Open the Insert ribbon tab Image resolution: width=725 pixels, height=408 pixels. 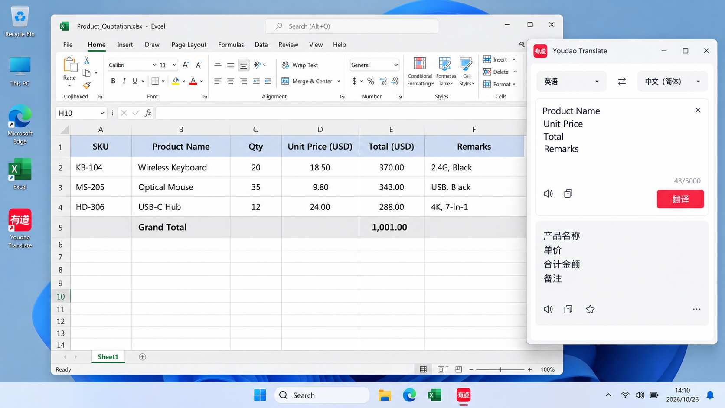click(125, 45)
